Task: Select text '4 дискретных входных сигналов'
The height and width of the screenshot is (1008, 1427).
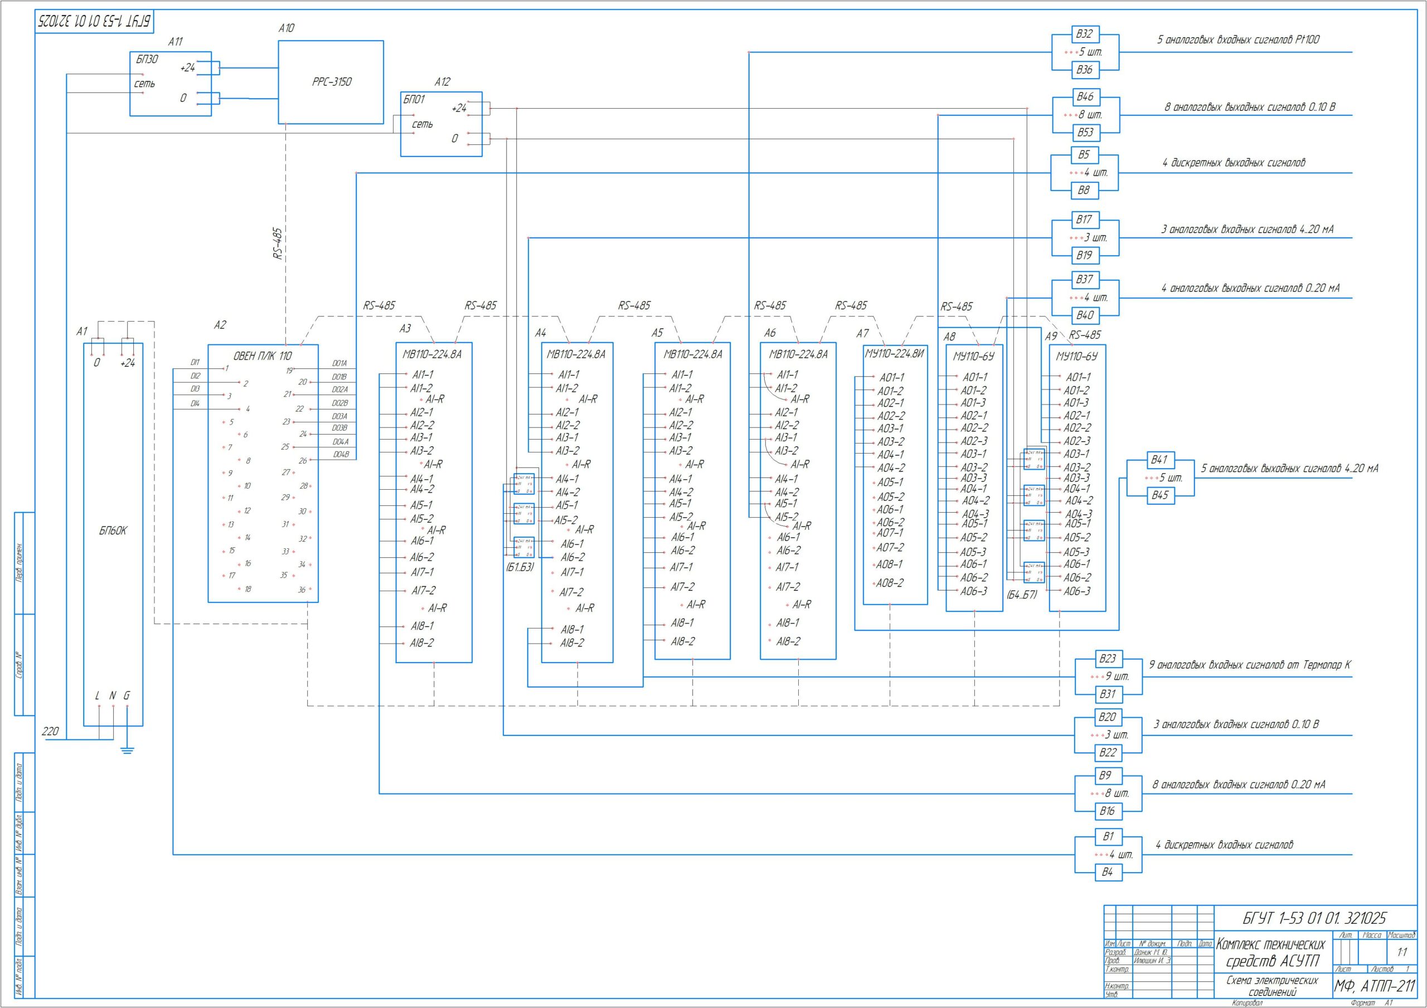Action: click(x=1225, y=845)
